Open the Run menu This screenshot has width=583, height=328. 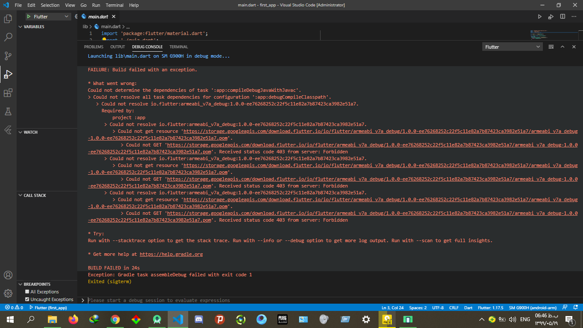click(x=96, y=5)
